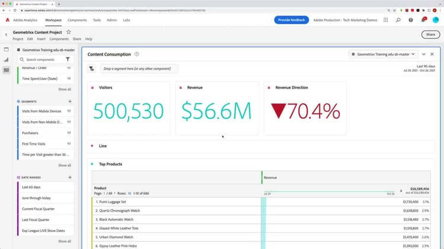Open the notifications bell icon
Viewport: 444px width, 249px height.
pyautogui.click(x=423, y=20)
